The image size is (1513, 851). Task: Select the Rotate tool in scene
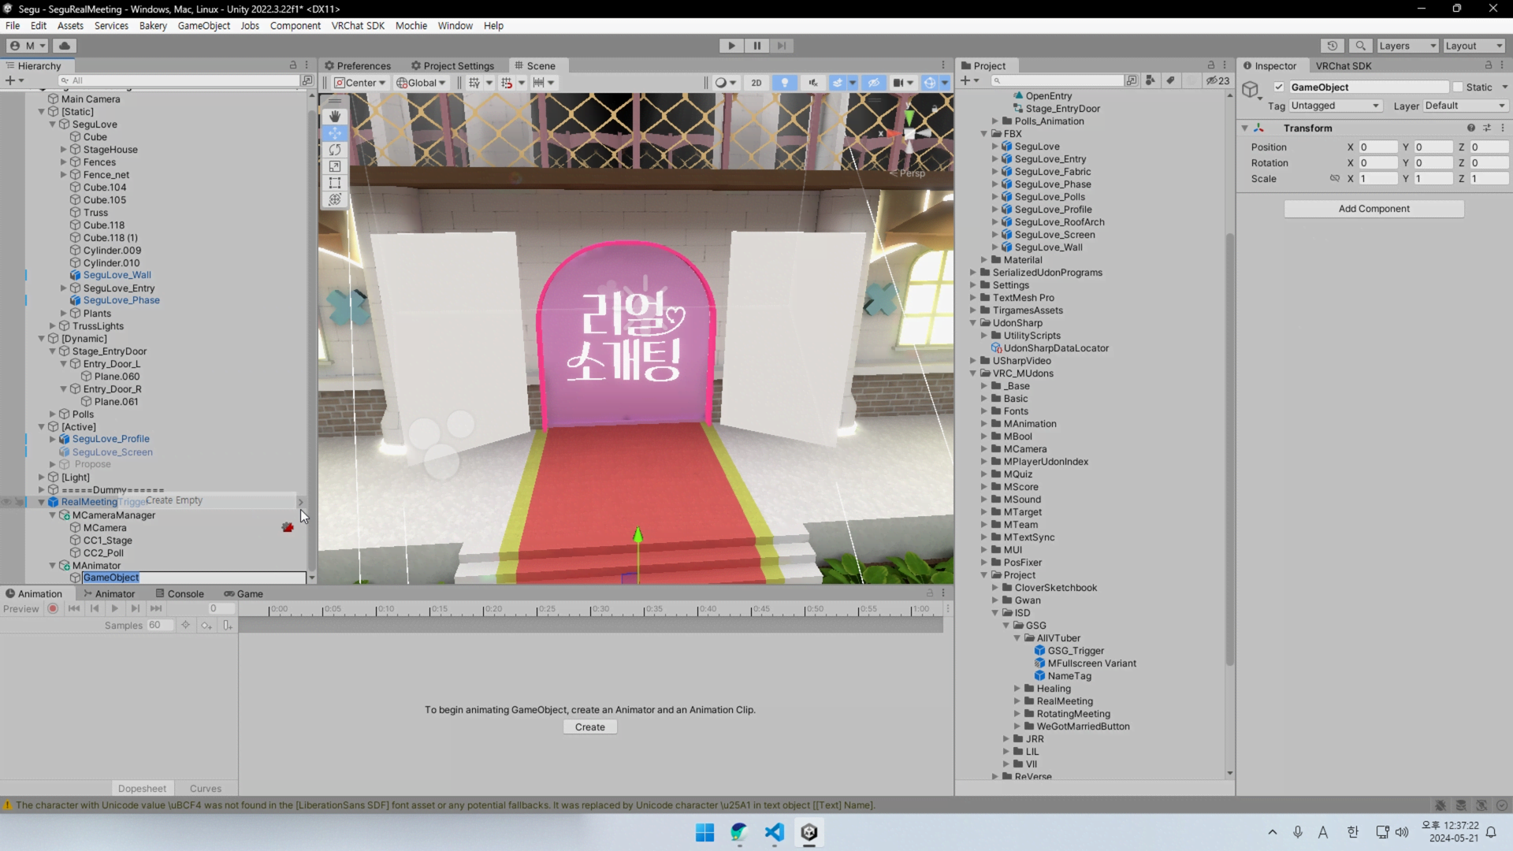coord(335,150)
